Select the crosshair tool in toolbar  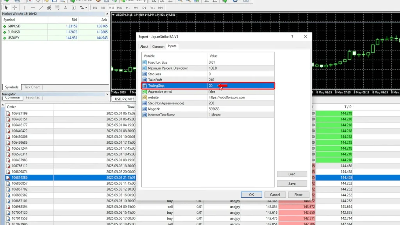[15, 7]
